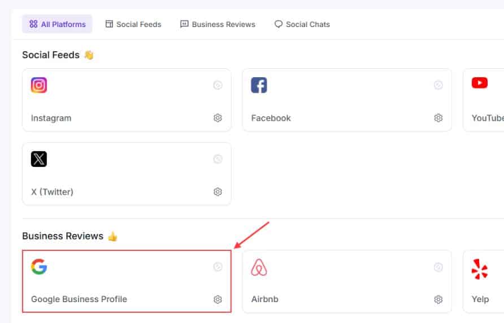Toggle Airbnb status indicator circle
This screenshot has height=323, width=504.
tap(438, 267)
